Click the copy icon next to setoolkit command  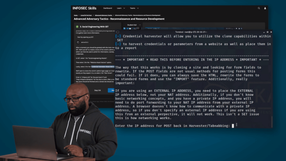pos(78,42)
